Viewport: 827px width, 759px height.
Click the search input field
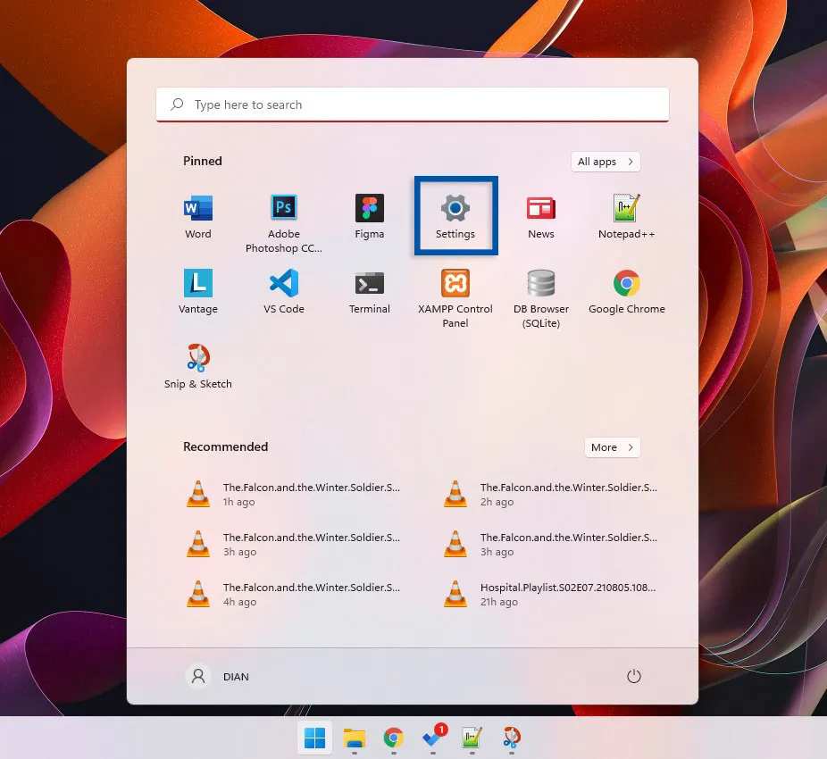coord(413,104)
